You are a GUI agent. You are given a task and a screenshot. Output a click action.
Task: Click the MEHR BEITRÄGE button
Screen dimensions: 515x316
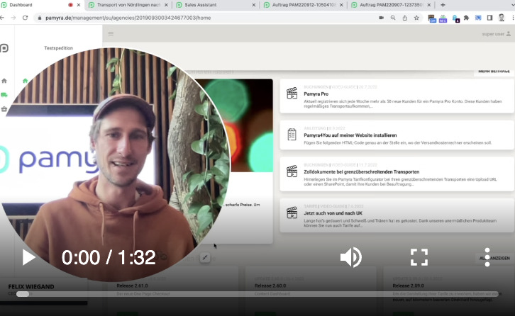coord(494,72)
